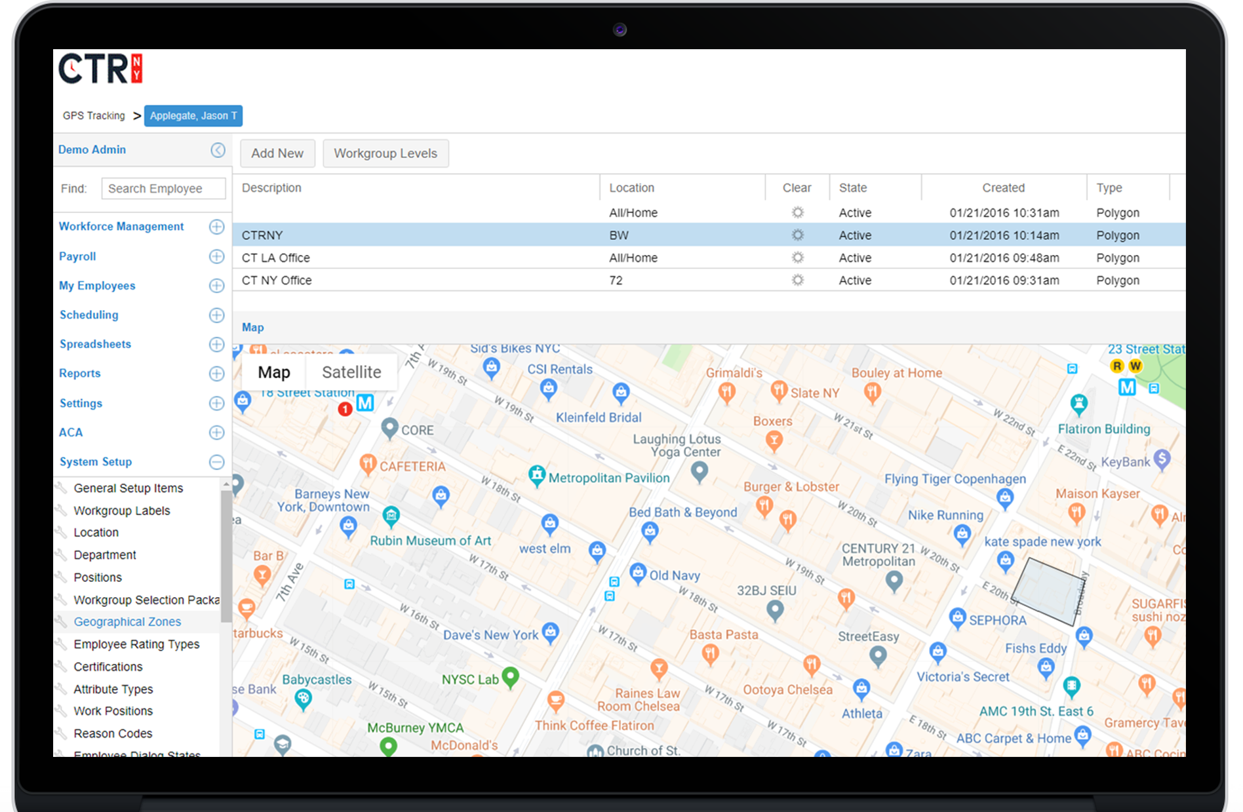Open Attribute Types
Image resolution: width=1243 pixels, height=812 pixels.
coord(113,689)
